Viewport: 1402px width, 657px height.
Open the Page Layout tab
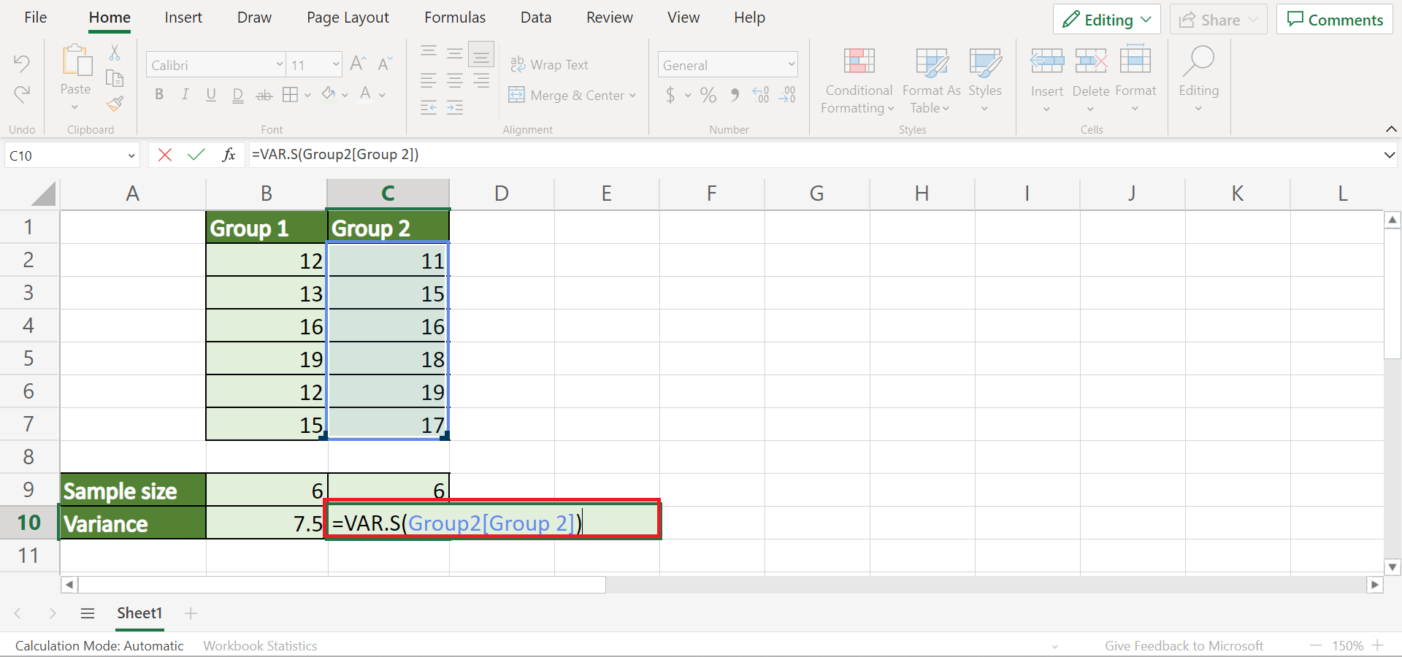[x=348, y=18]
